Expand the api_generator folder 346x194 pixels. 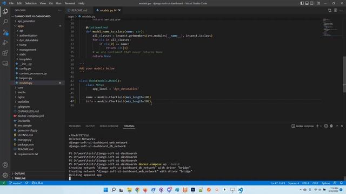[x=26, y=21]
